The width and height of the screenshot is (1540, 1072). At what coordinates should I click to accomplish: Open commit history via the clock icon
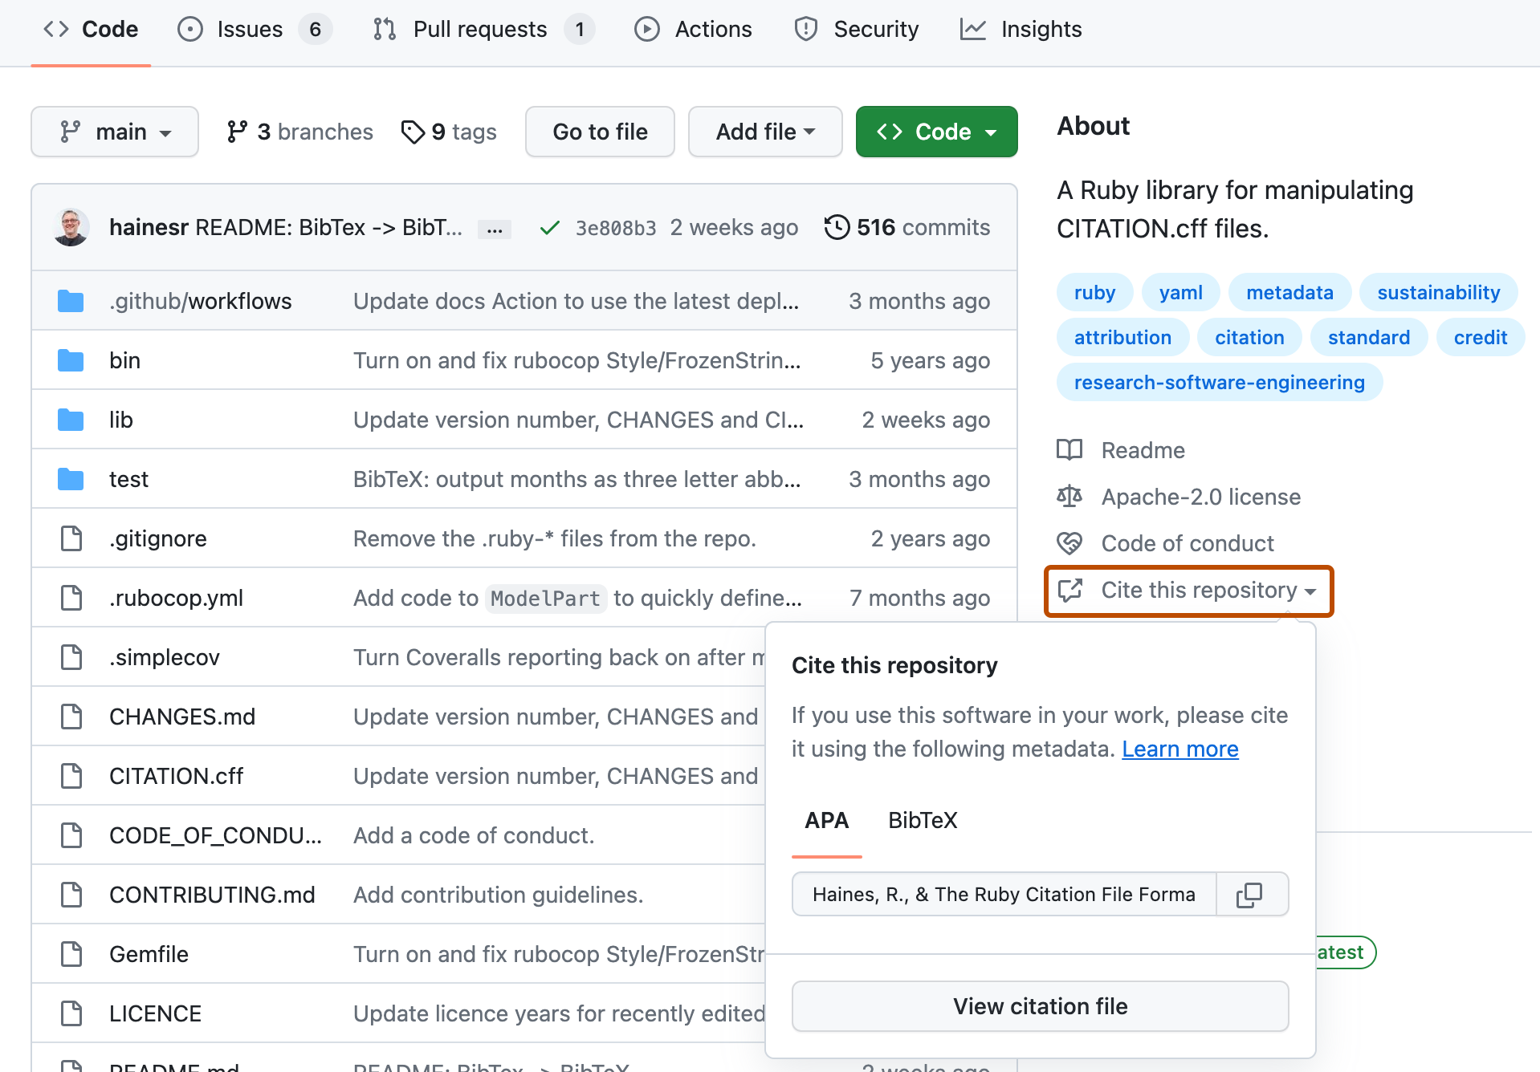point(837,227)
